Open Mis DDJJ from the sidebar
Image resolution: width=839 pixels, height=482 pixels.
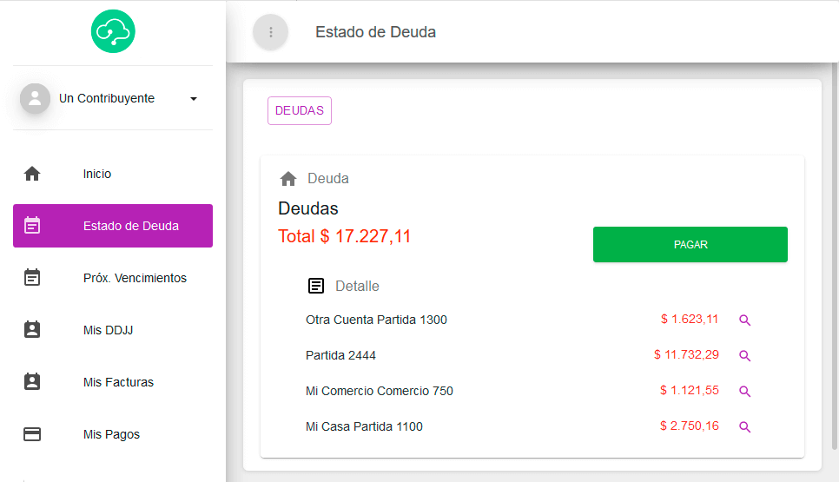pyautogui.click(x=108, y=330)
